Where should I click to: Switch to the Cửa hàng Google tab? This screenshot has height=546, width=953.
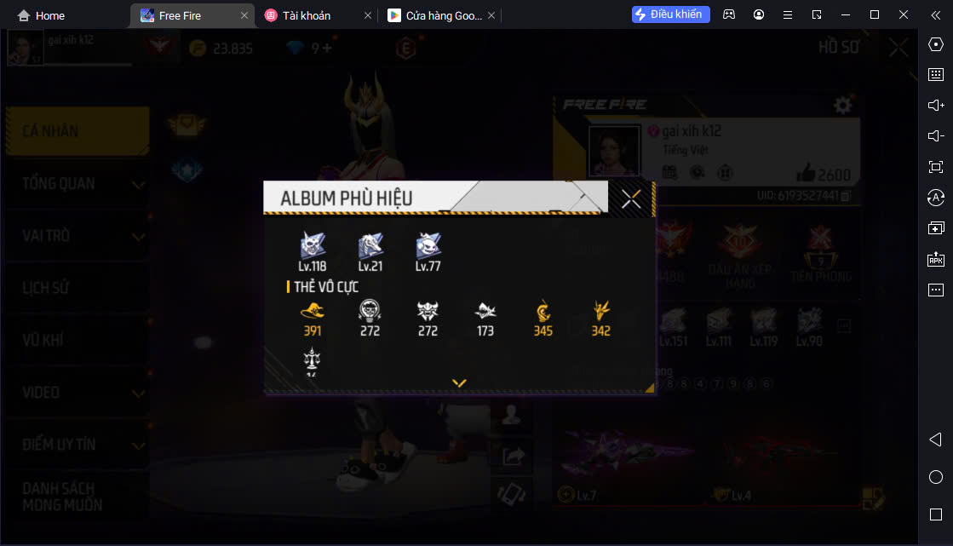444,16
